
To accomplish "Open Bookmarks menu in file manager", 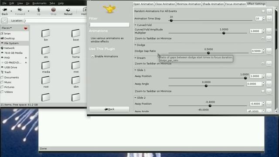I will coord(39,3).
